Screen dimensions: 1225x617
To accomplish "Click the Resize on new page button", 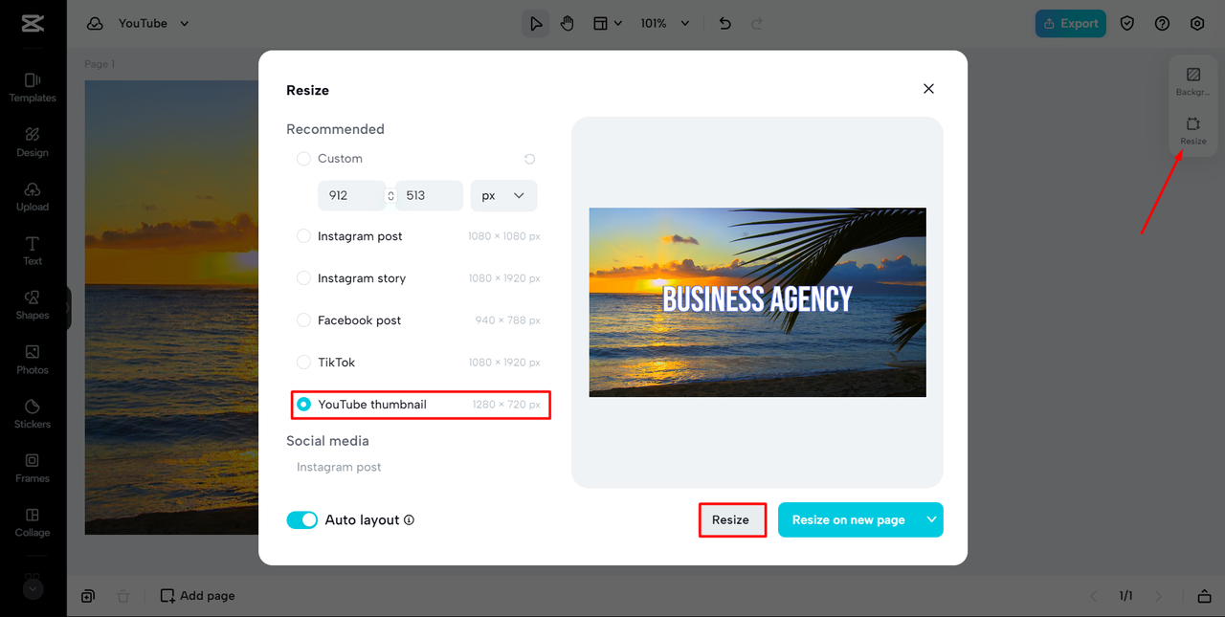I will [x=849, y=519].
